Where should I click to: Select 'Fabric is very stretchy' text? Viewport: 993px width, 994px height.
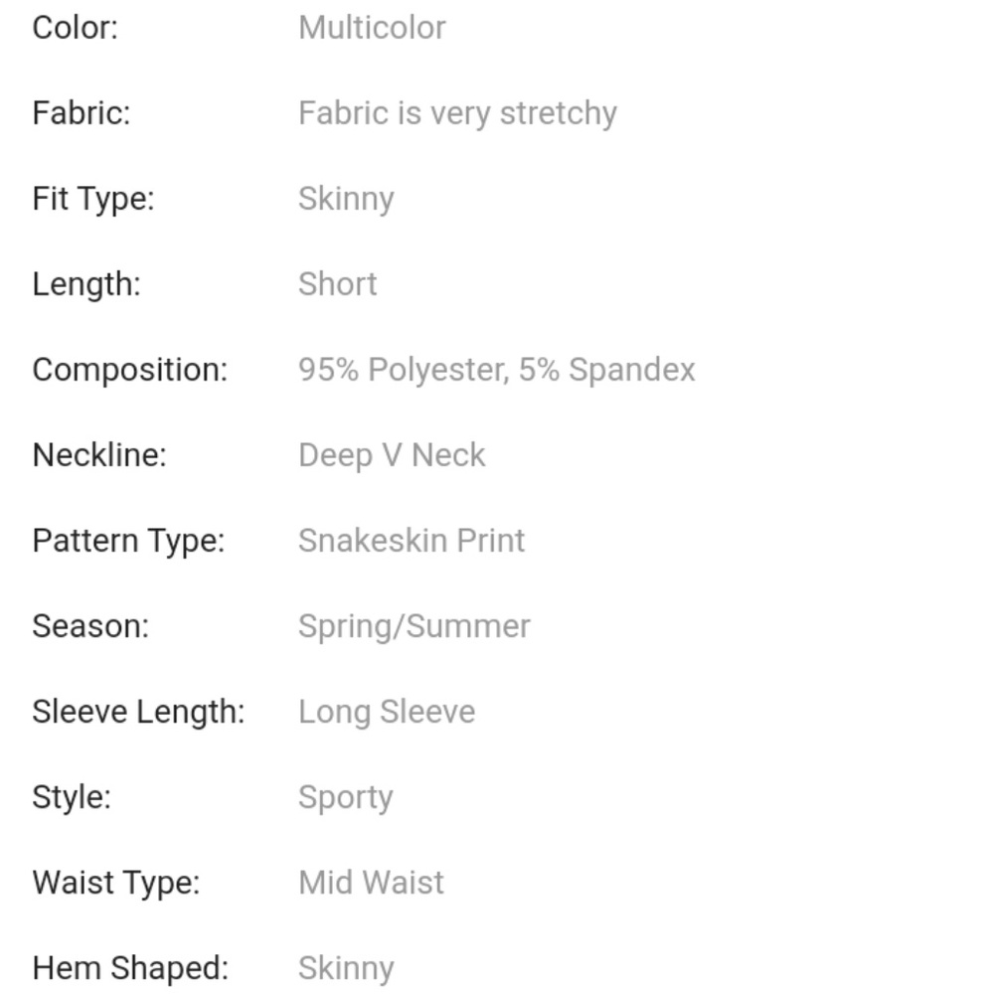pyautogui.click(x=457, y=113)
